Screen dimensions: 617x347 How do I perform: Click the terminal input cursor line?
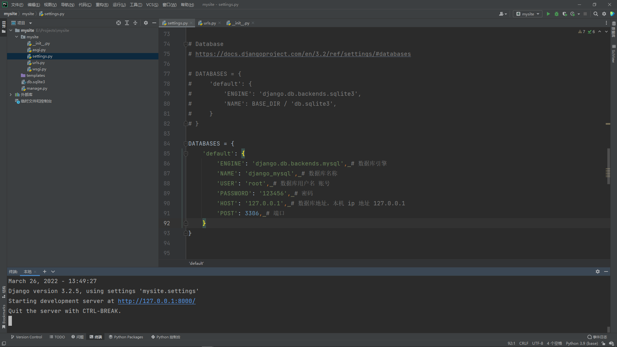(10, 321)
